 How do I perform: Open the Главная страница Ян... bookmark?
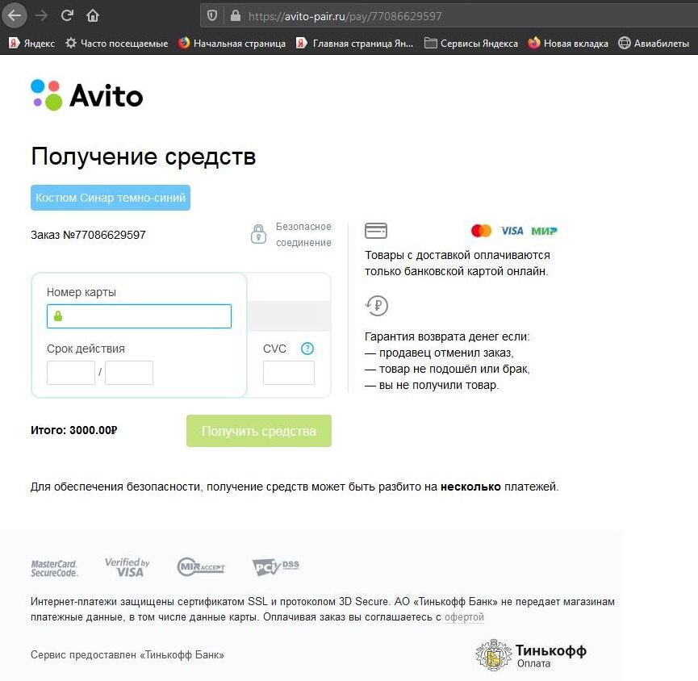[x=355, y=44]
